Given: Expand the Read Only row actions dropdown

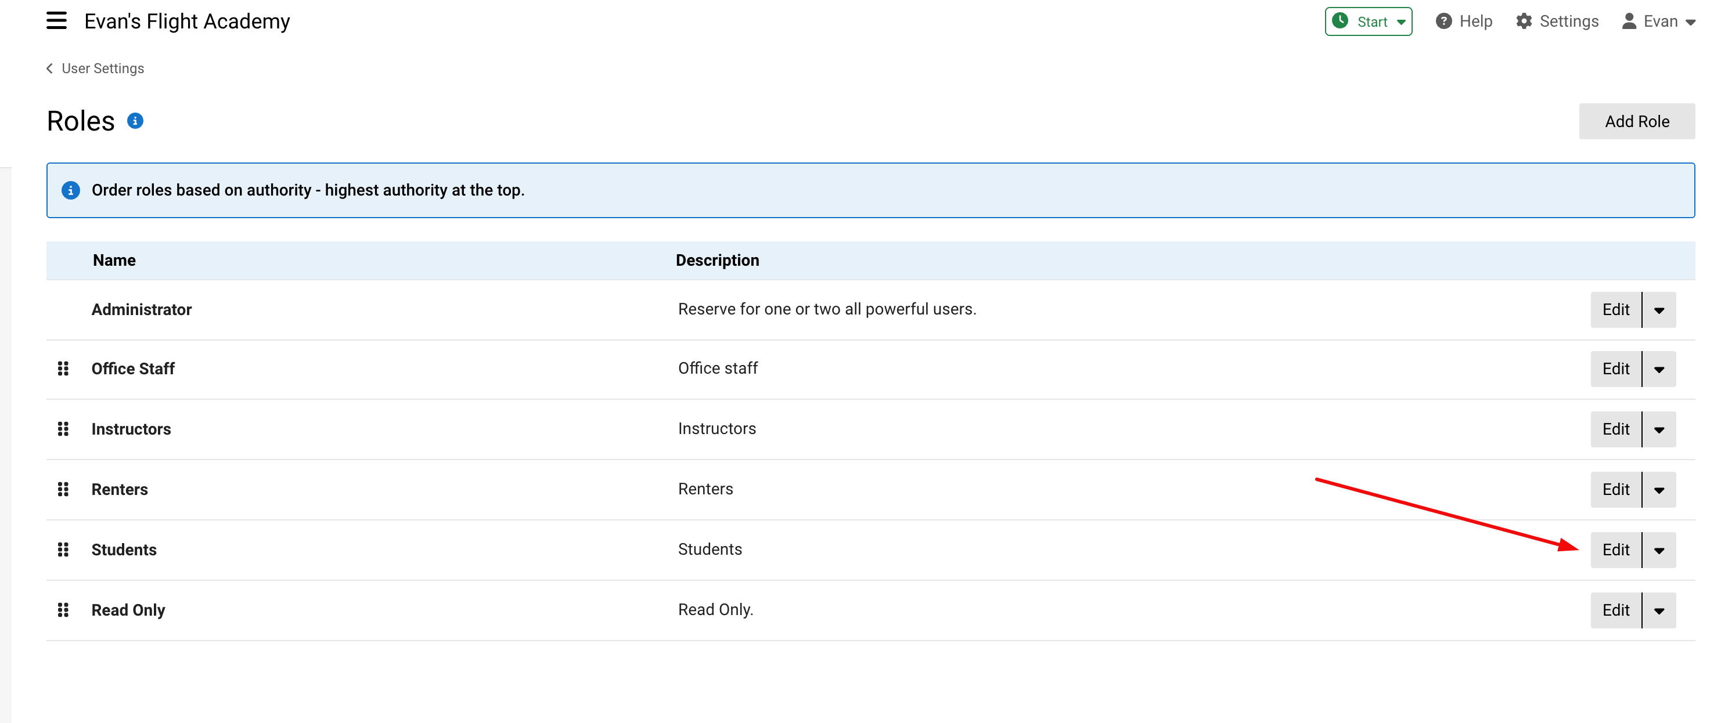Looking at the screenshot, I should (x=1659, y=609).
